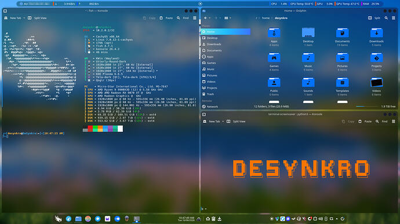Toggle Split view in Dolphin toolbar
Viewport: 400px width, 224px height.
pyautogui.click(x=374, y=18)
